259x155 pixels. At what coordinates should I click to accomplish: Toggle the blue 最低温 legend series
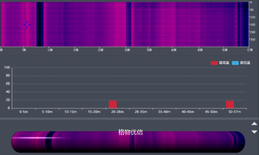pyautogui.click(x=241, y=63)
